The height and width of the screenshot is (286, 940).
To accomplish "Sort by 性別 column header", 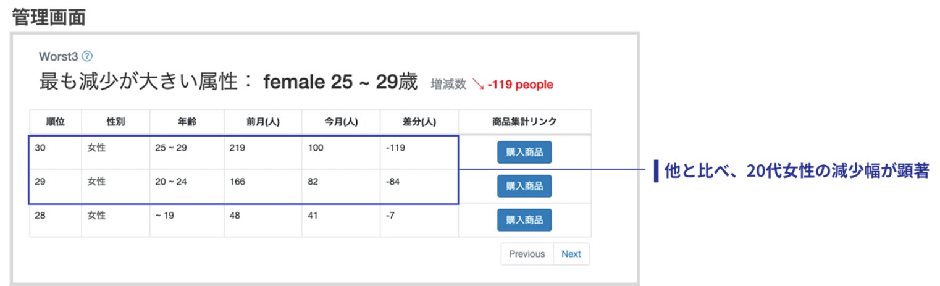I will click(x=115, y=122).
